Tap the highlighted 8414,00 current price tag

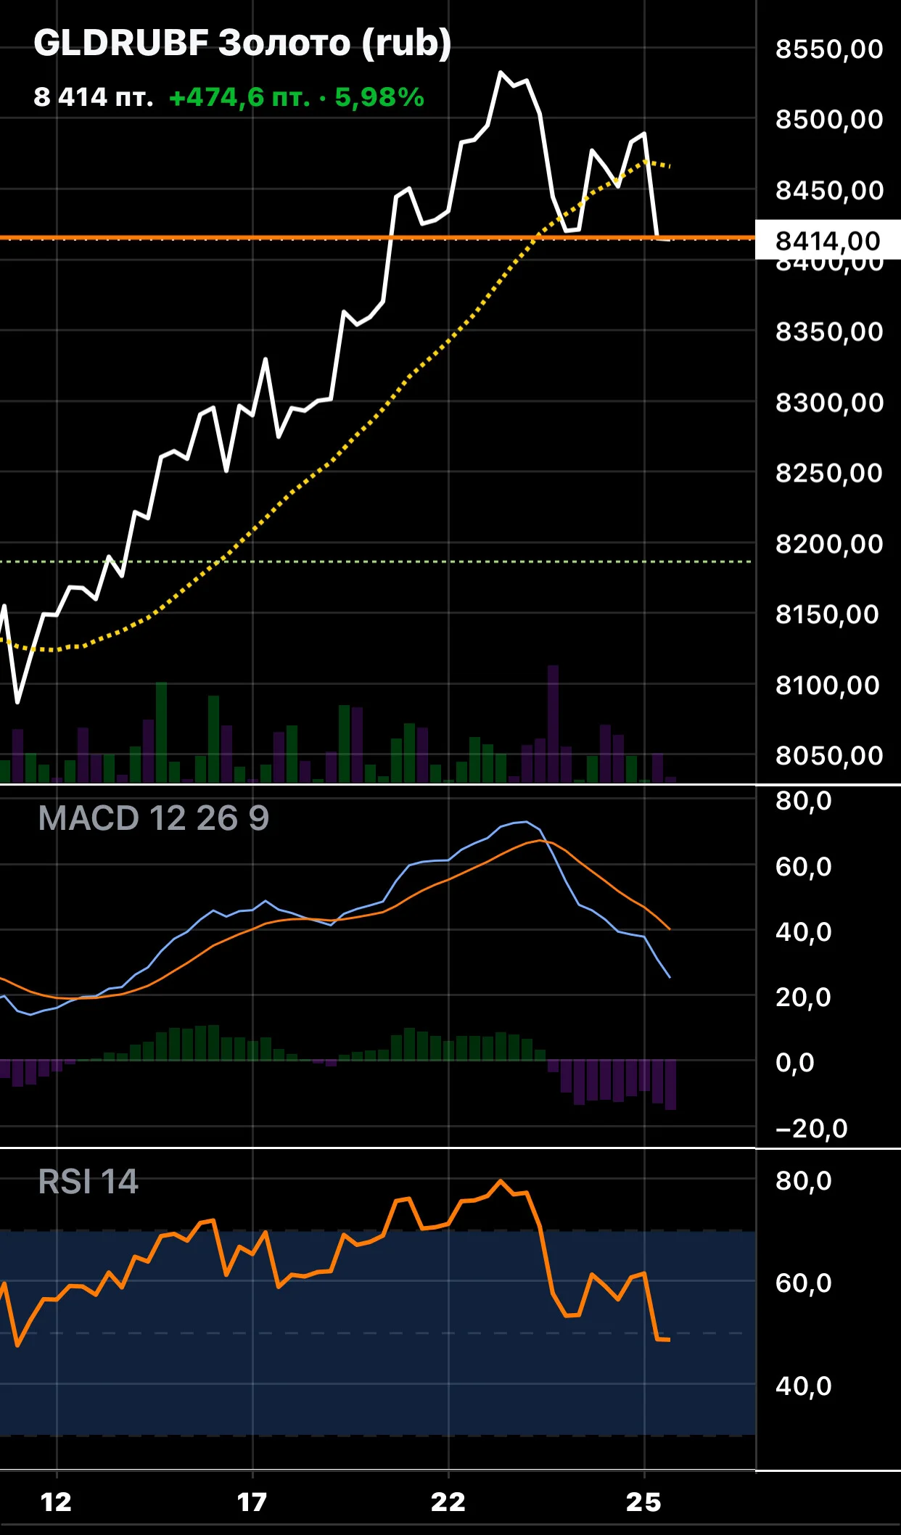(828, 240)
